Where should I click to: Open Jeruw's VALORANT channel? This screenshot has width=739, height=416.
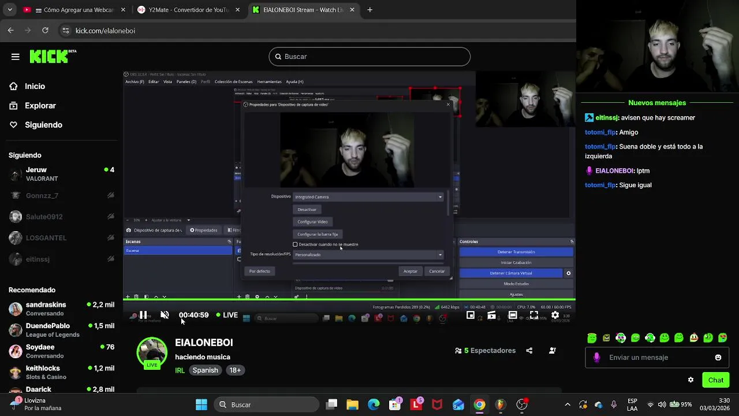pyautogui.click(x=61, y=174)
